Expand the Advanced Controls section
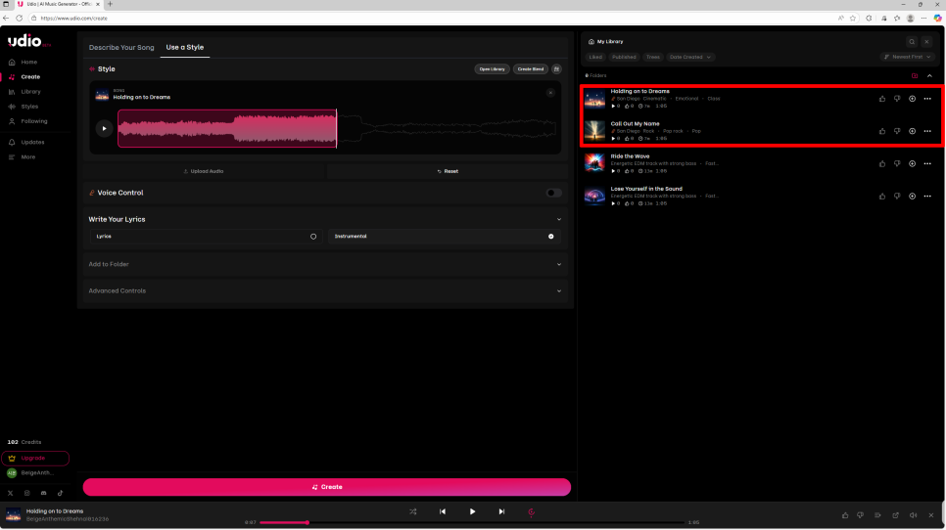This screenshot has width=946, height=530. coord(558,290)
